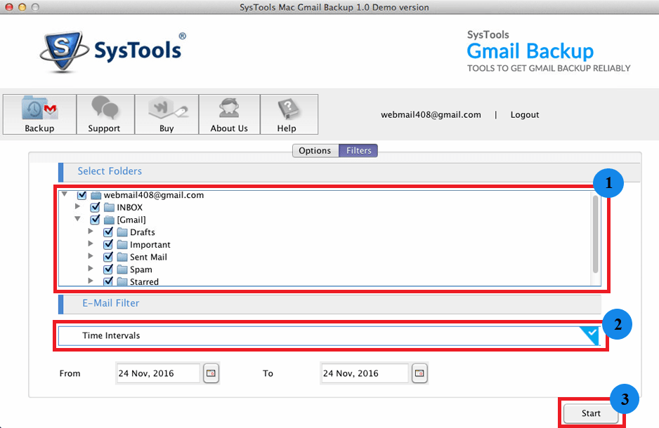Select the Important folder label

[150, 245]
